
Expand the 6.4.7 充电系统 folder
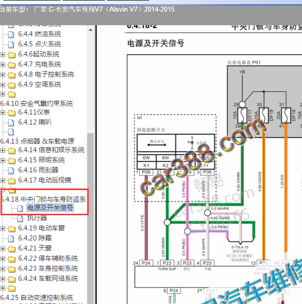[x=3, y=65]
